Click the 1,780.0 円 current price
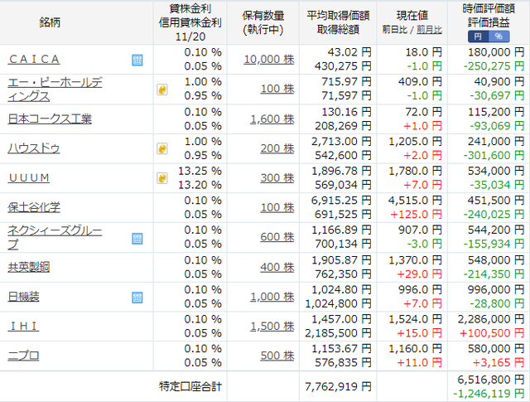This screenshot has height=402, width=530. (415, 171)
